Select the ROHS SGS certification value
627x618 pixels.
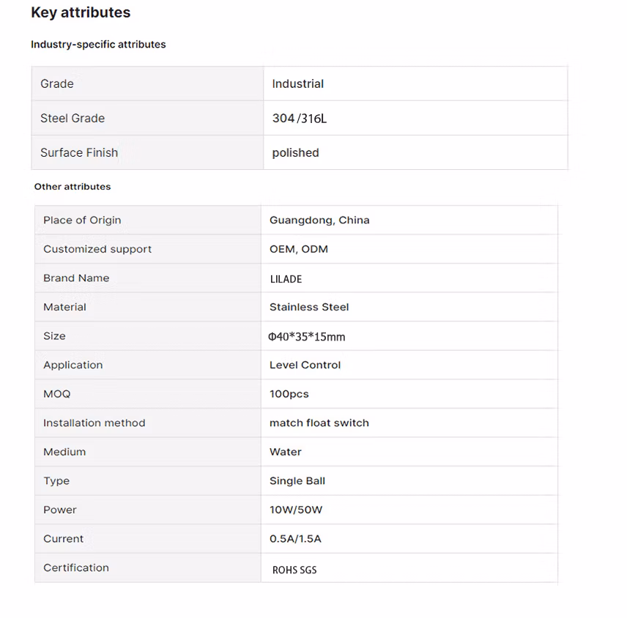294,570
